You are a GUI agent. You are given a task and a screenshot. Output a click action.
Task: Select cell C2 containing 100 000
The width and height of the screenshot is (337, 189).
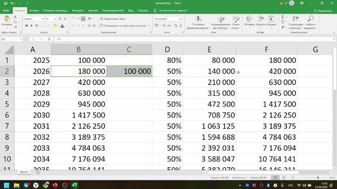pyautogui.click(x=129, y=71)
